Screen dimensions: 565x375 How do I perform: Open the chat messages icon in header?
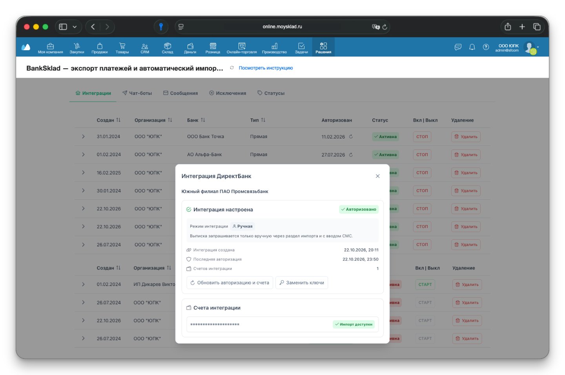458,47
